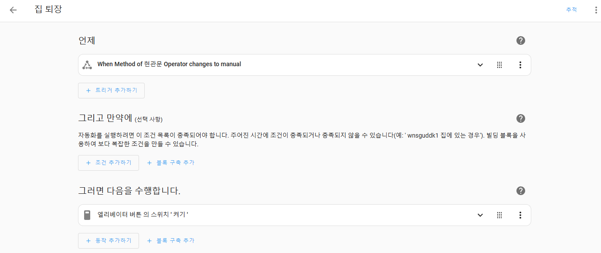Add a building block under actions
Viewport: 601px width, 253px height.
[170, 240]
